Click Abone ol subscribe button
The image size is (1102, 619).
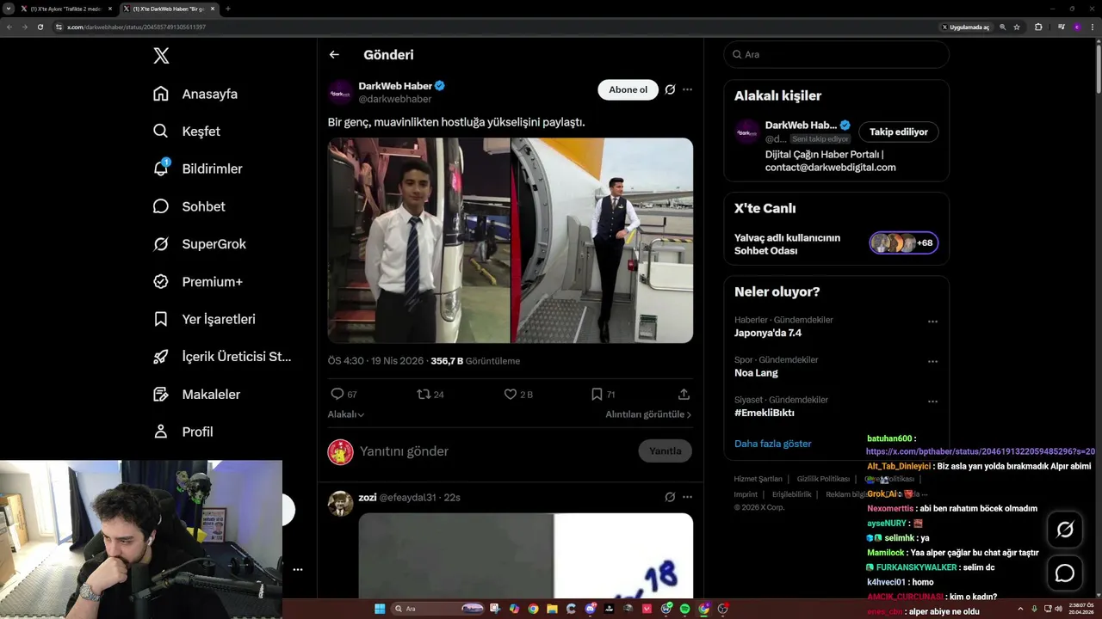[x=628, y=89]
